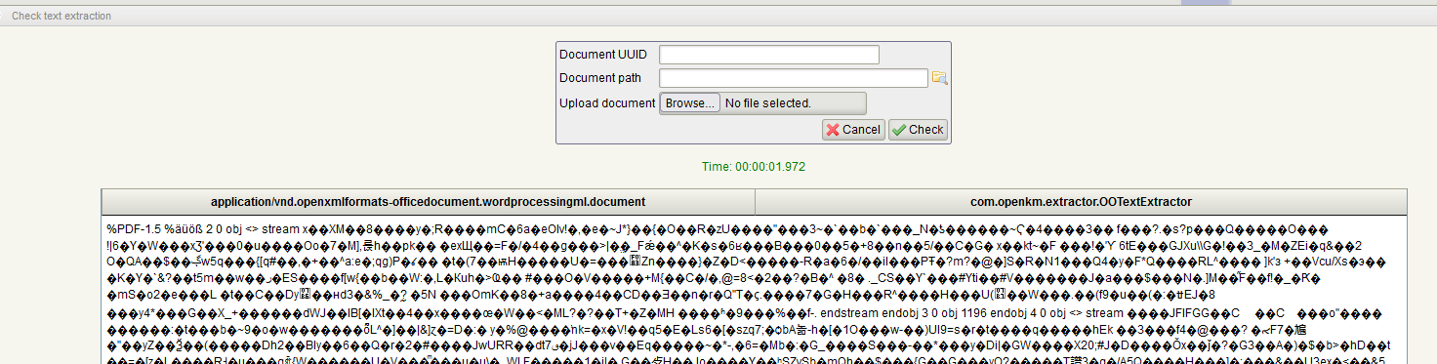Click the %PDF-1.5 extracted text start
Viewport: 1437px width, 364px height.
pyautogui.click(x=134, y=229)
